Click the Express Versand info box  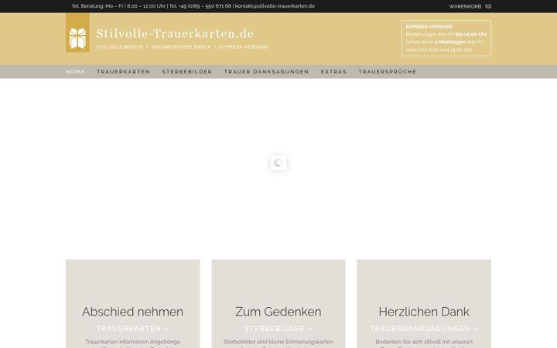coord(446,38)
